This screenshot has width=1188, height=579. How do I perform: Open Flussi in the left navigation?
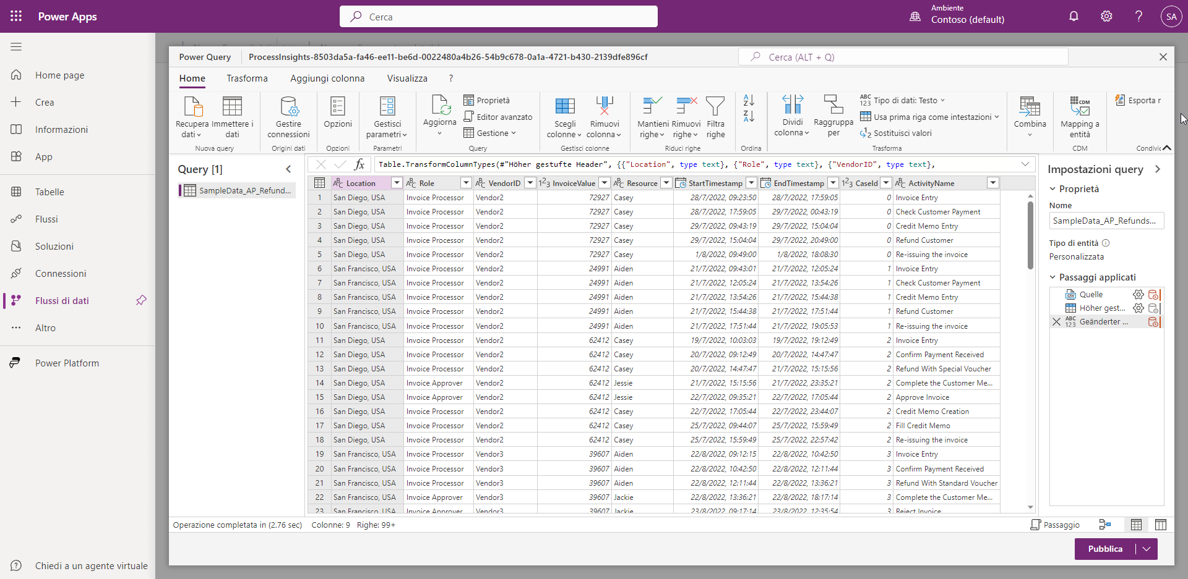click(x=46, y=219)
